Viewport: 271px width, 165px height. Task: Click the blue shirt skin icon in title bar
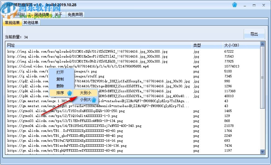(234, 5)
